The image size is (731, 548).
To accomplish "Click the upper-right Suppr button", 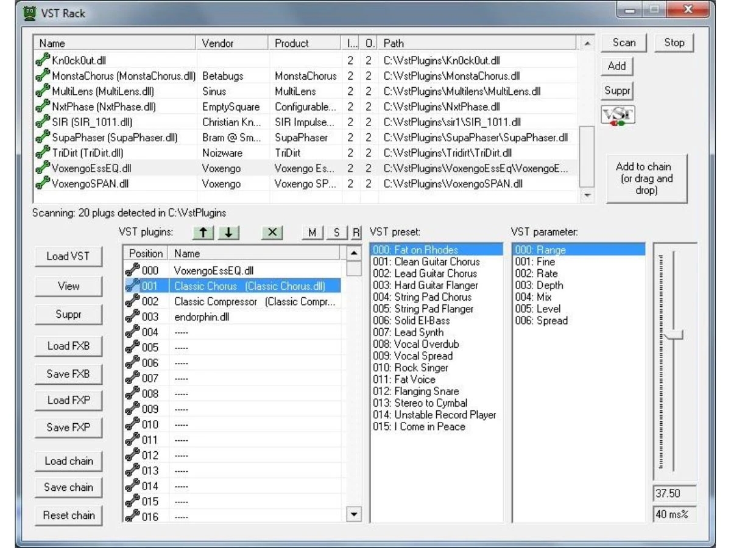I will [x=617, y=91].
